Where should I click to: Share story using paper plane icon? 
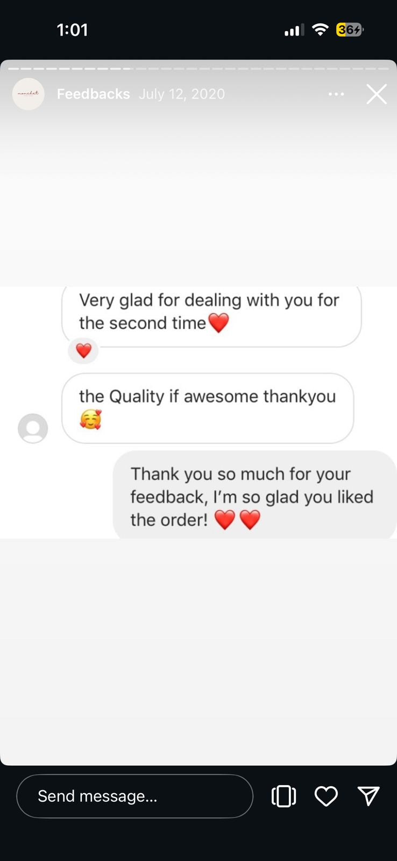tap(368, 796)
